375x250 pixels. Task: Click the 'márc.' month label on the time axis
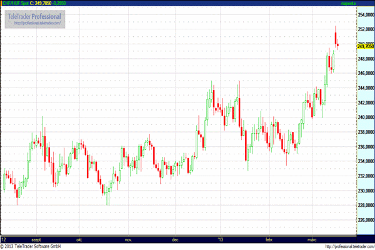tap(313, 239)
